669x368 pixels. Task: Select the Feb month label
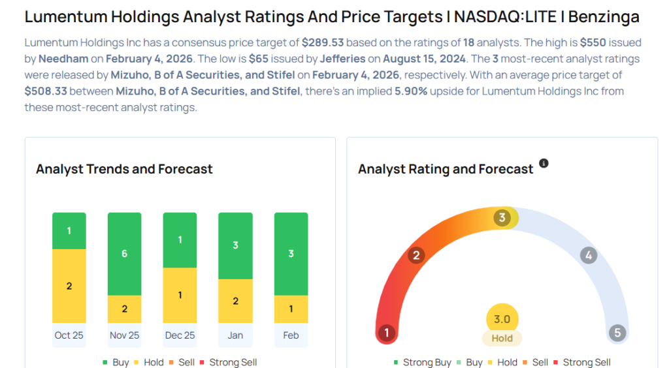(x=291, y=335)
